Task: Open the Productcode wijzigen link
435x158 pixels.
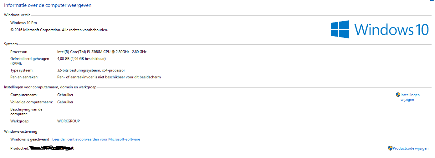Action: [411, 148]
